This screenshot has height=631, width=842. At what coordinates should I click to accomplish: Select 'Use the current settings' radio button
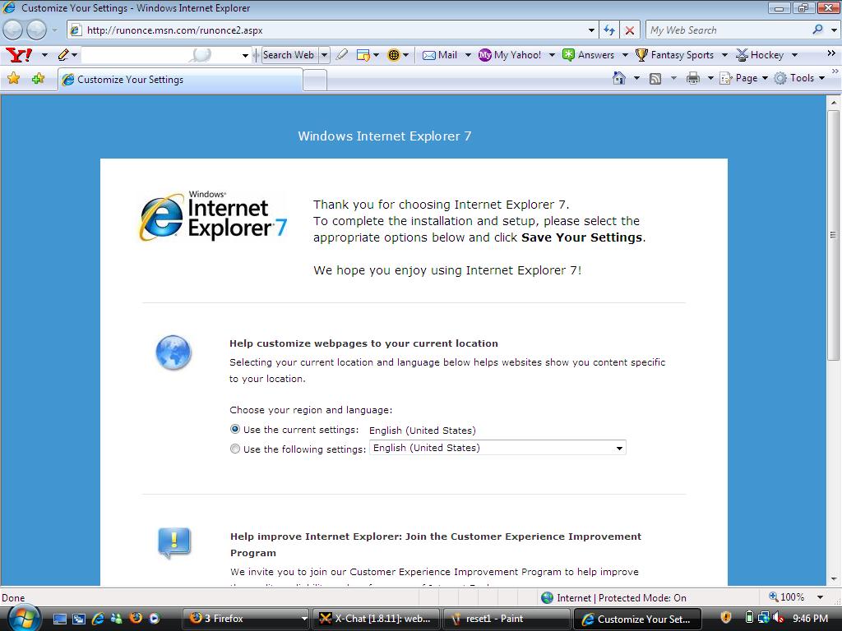tap(234, 429)
